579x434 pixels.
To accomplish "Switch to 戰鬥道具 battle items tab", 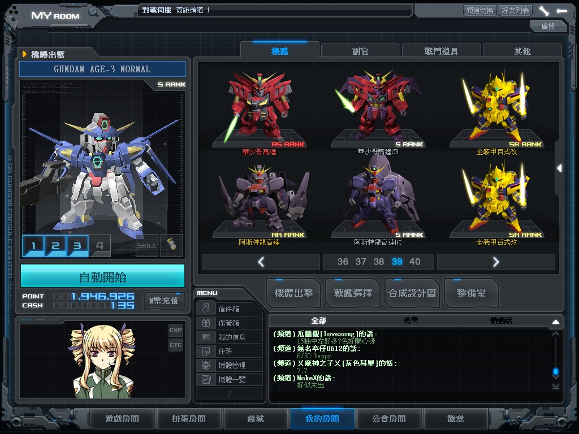I will pyautogui.click(x=441, y=51).
